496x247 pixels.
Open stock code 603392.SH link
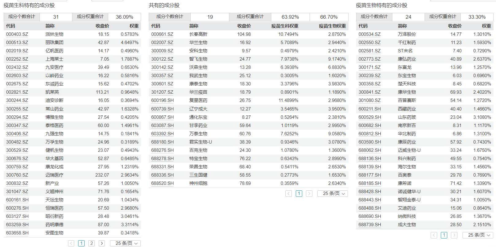[x=162, y=134]
